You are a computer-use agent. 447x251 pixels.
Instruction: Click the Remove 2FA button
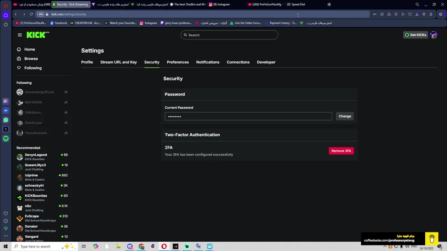(x=341, y=151)
